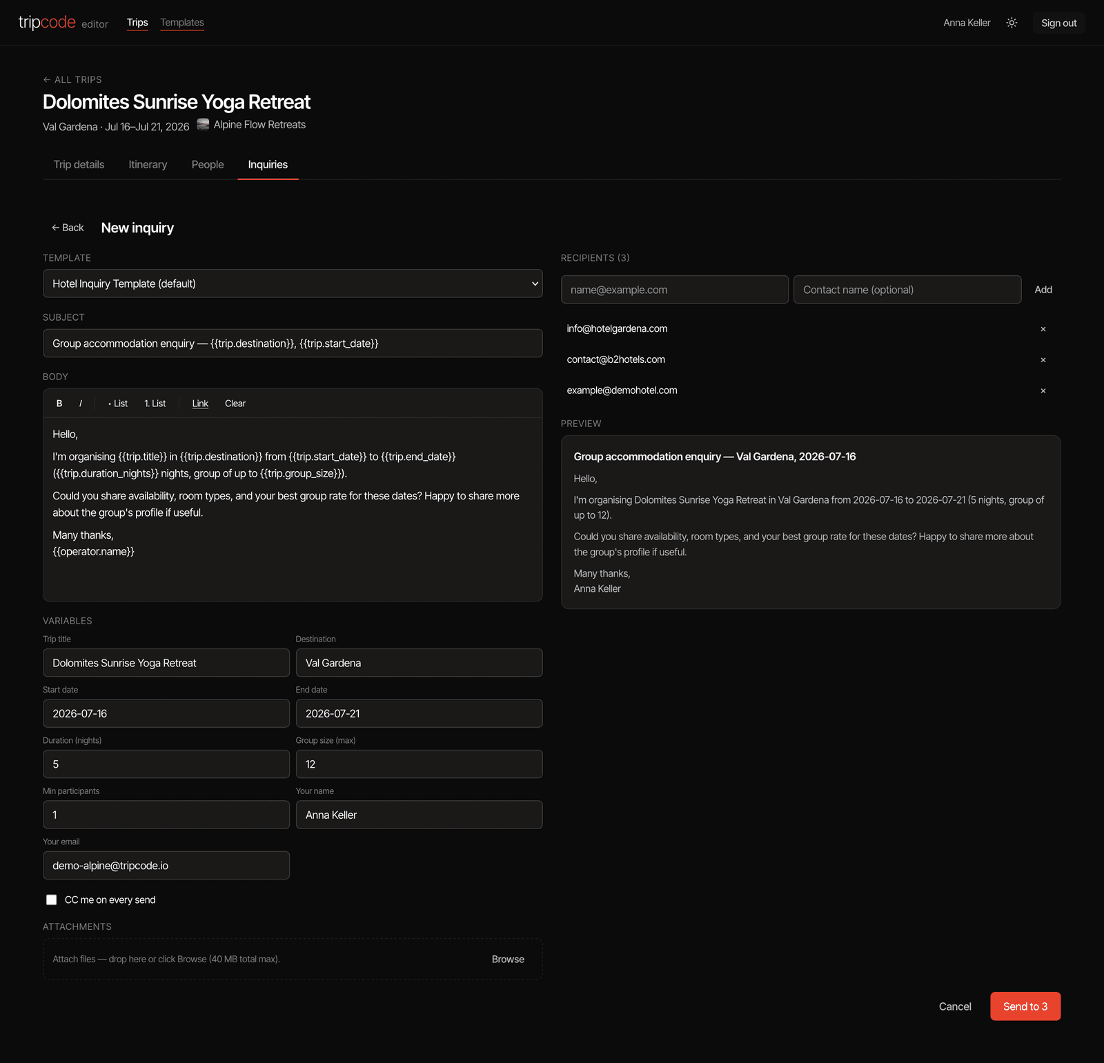Select the Inquiries tab
The height and width of the screenshot is (1063, 1104).
(x=268, y=164)
